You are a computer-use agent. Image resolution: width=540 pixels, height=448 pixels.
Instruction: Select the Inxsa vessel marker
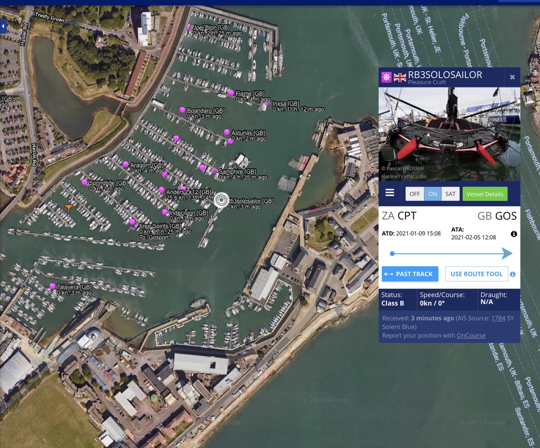point(268,103)
